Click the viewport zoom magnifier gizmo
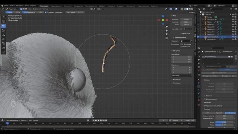The width and height of the screenshot is (238, 134). [x=167, y=27]
